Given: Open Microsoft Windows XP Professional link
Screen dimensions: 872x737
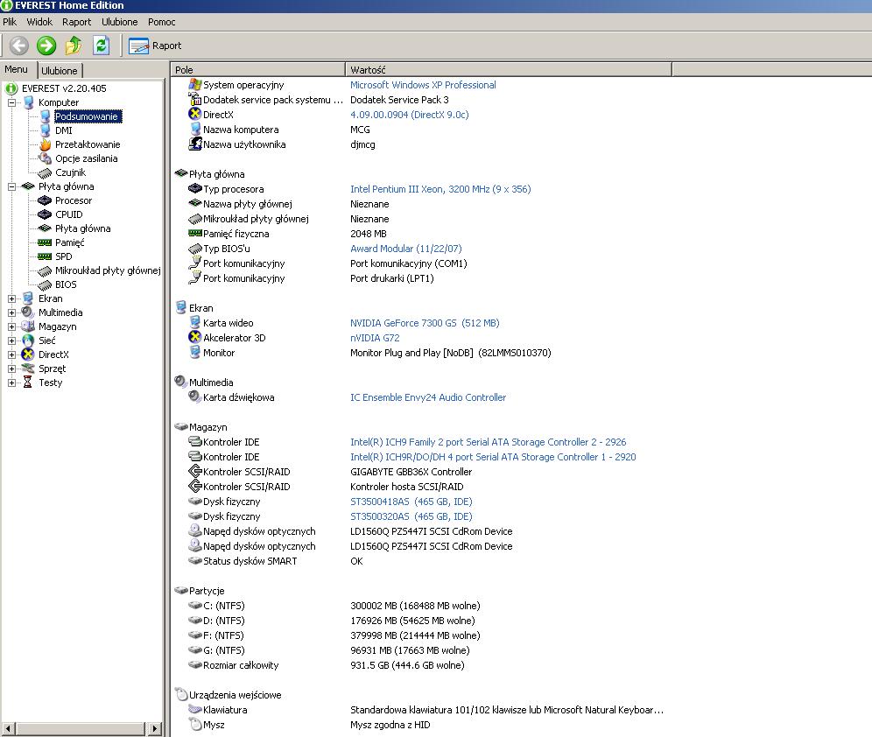Looking at the screenshot, I should click(423, 85).
